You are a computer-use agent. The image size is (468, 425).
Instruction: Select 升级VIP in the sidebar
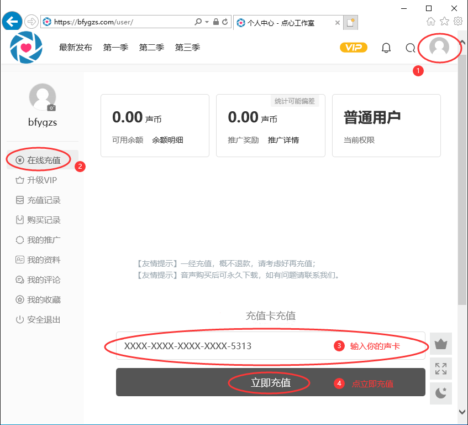[x=42, y=180]
